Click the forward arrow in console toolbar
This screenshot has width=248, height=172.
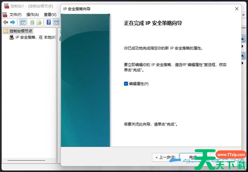pyautogui.click(x=13, y=22)
